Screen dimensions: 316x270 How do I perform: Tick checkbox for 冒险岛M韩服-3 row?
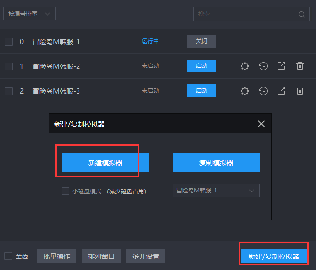(x=9, y=91)
